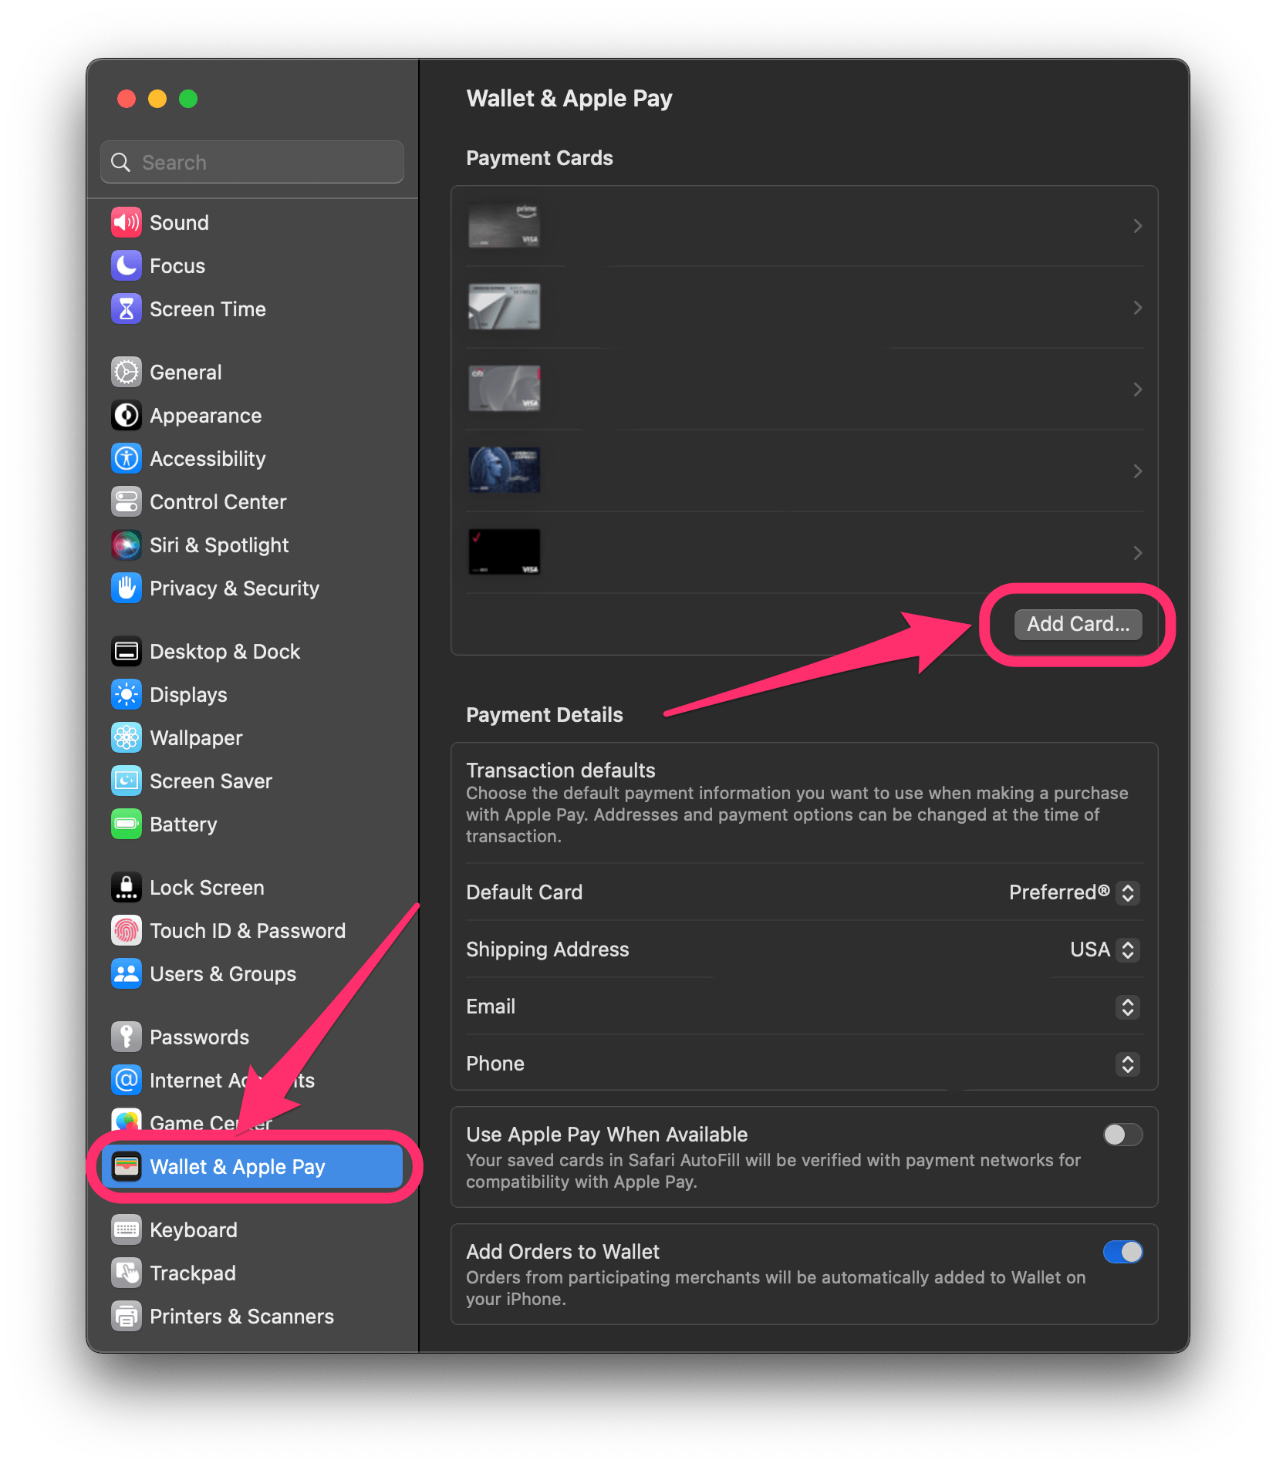Viewport: 1276px width, 1467px height.
Task: Select Passwords in the sidebar
Action: pos(252,1037)
